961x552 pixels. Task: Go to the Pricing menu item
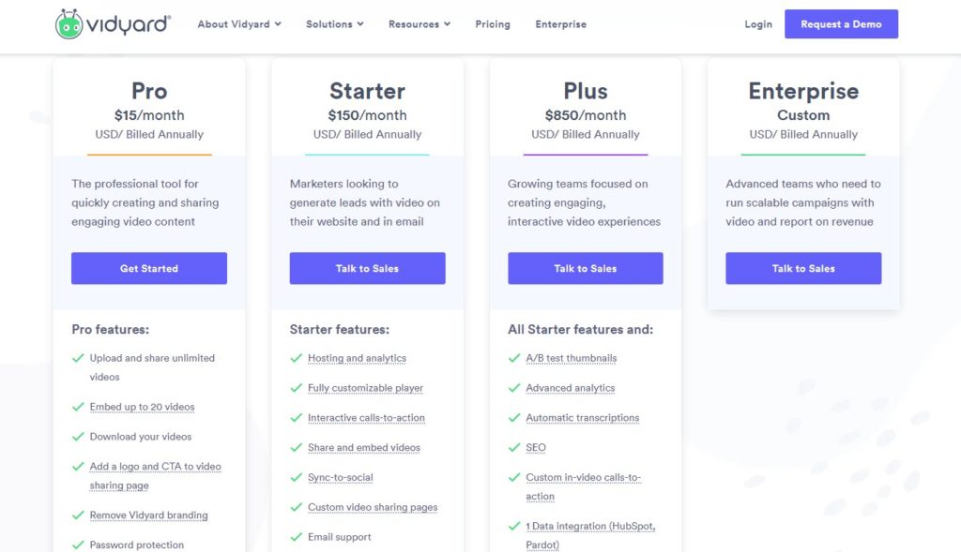pyautogui.click(x=493, y=24)
